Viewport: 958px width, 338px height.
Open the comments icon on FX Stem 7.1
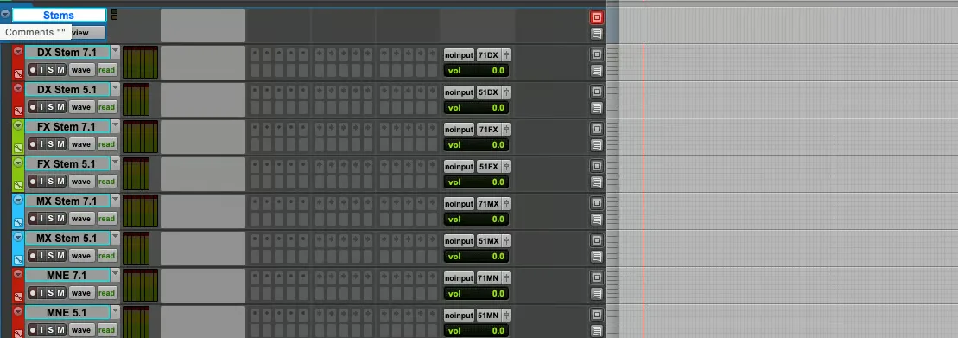(596, 145)
